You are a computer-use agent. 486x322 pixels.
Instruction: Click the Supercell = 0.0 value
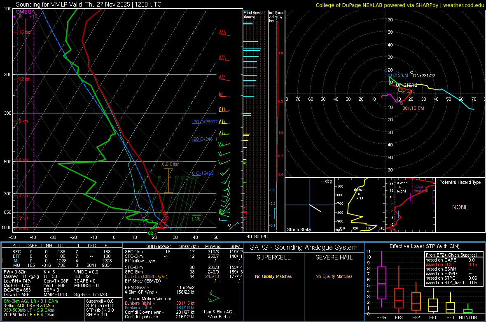click(x=100, y=301)
